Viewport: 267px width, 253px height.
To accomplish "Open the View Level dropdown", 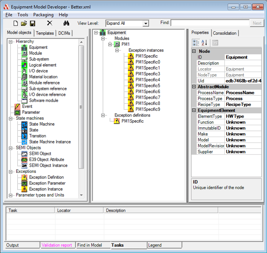I will [146, 23].
